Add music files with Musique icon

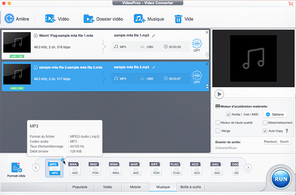tap(139, 19)
